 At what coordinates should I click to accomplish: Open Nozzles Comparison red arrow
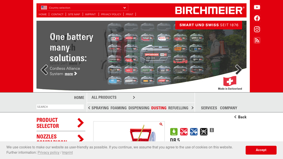tap(81, 138)
